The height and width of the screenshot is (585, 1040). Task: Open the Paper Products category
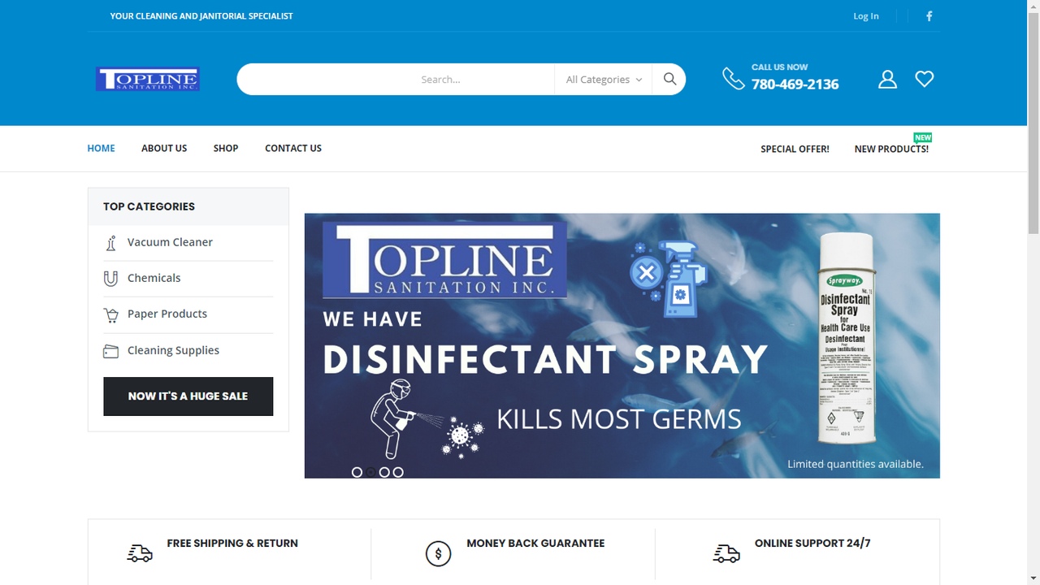pos(167,314)
